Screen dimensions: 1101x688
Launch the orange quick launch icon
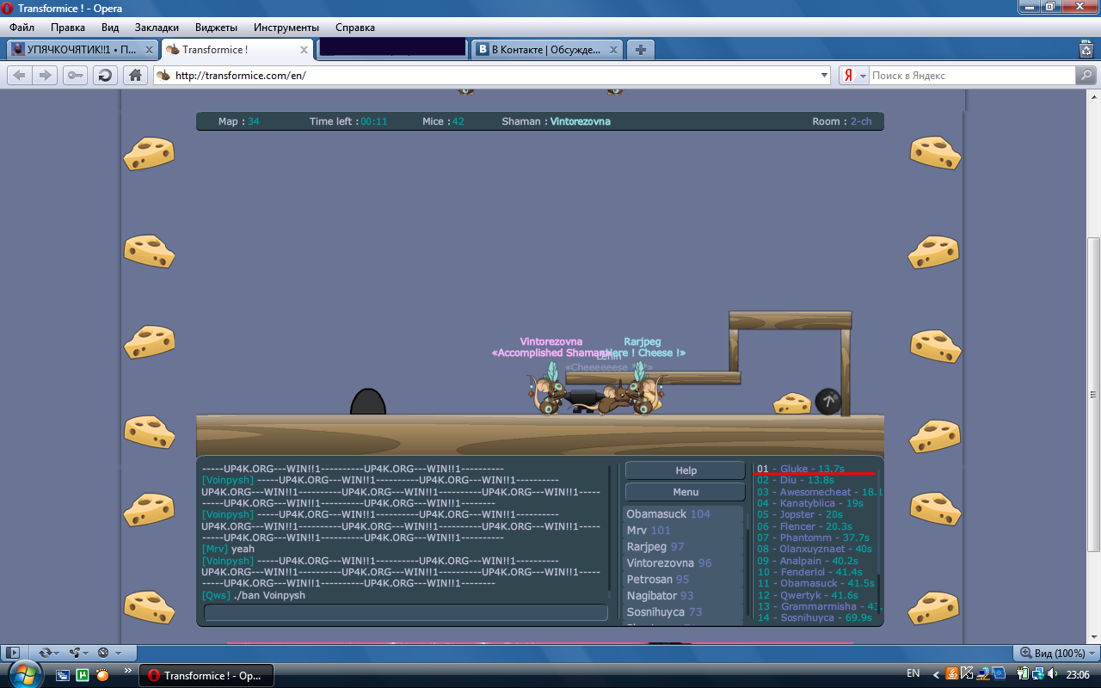102,675
